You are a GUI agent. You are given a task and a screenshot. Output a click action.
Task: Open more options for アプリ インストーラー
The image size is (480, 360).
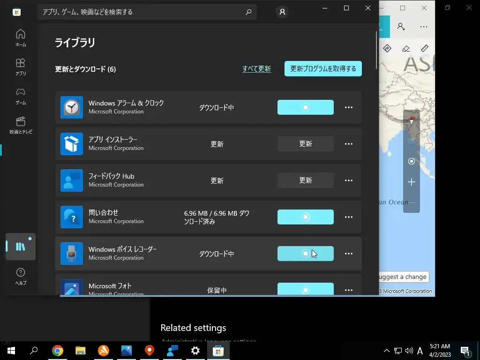[x=349, y=144]
